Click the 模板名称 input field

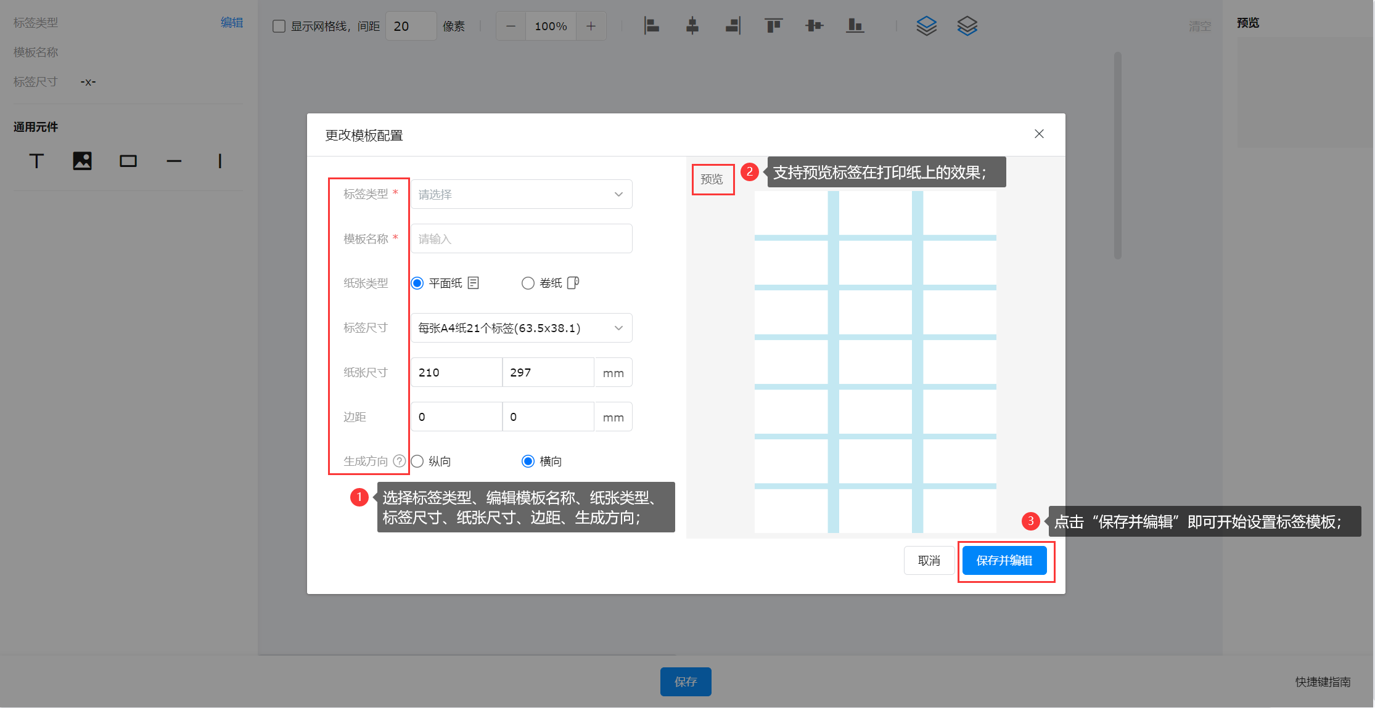[x=521, y=239]
